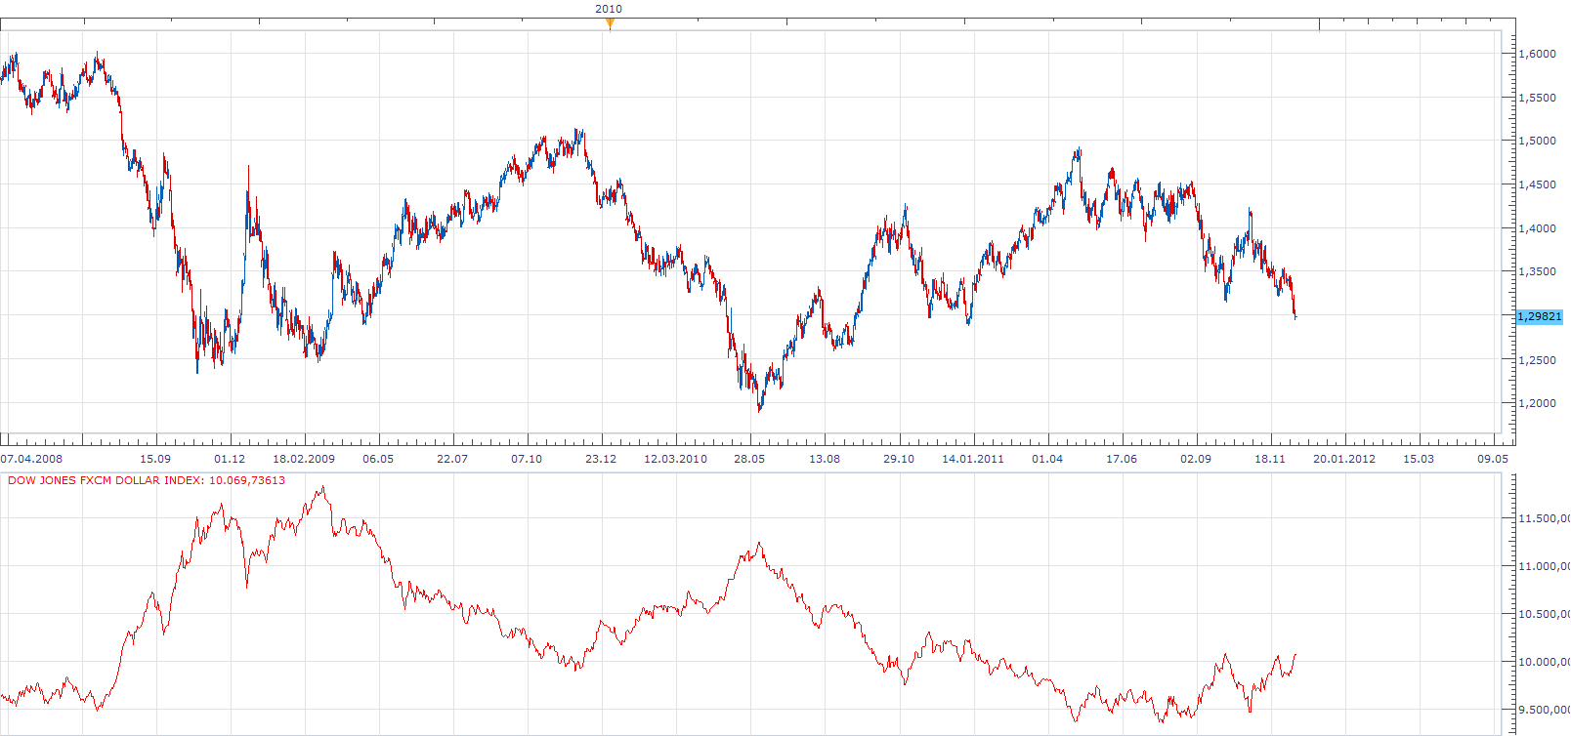The width and height of the screenshot is (1571, 736).
Task: Click the 01.04 date label
Action: 1047,459
